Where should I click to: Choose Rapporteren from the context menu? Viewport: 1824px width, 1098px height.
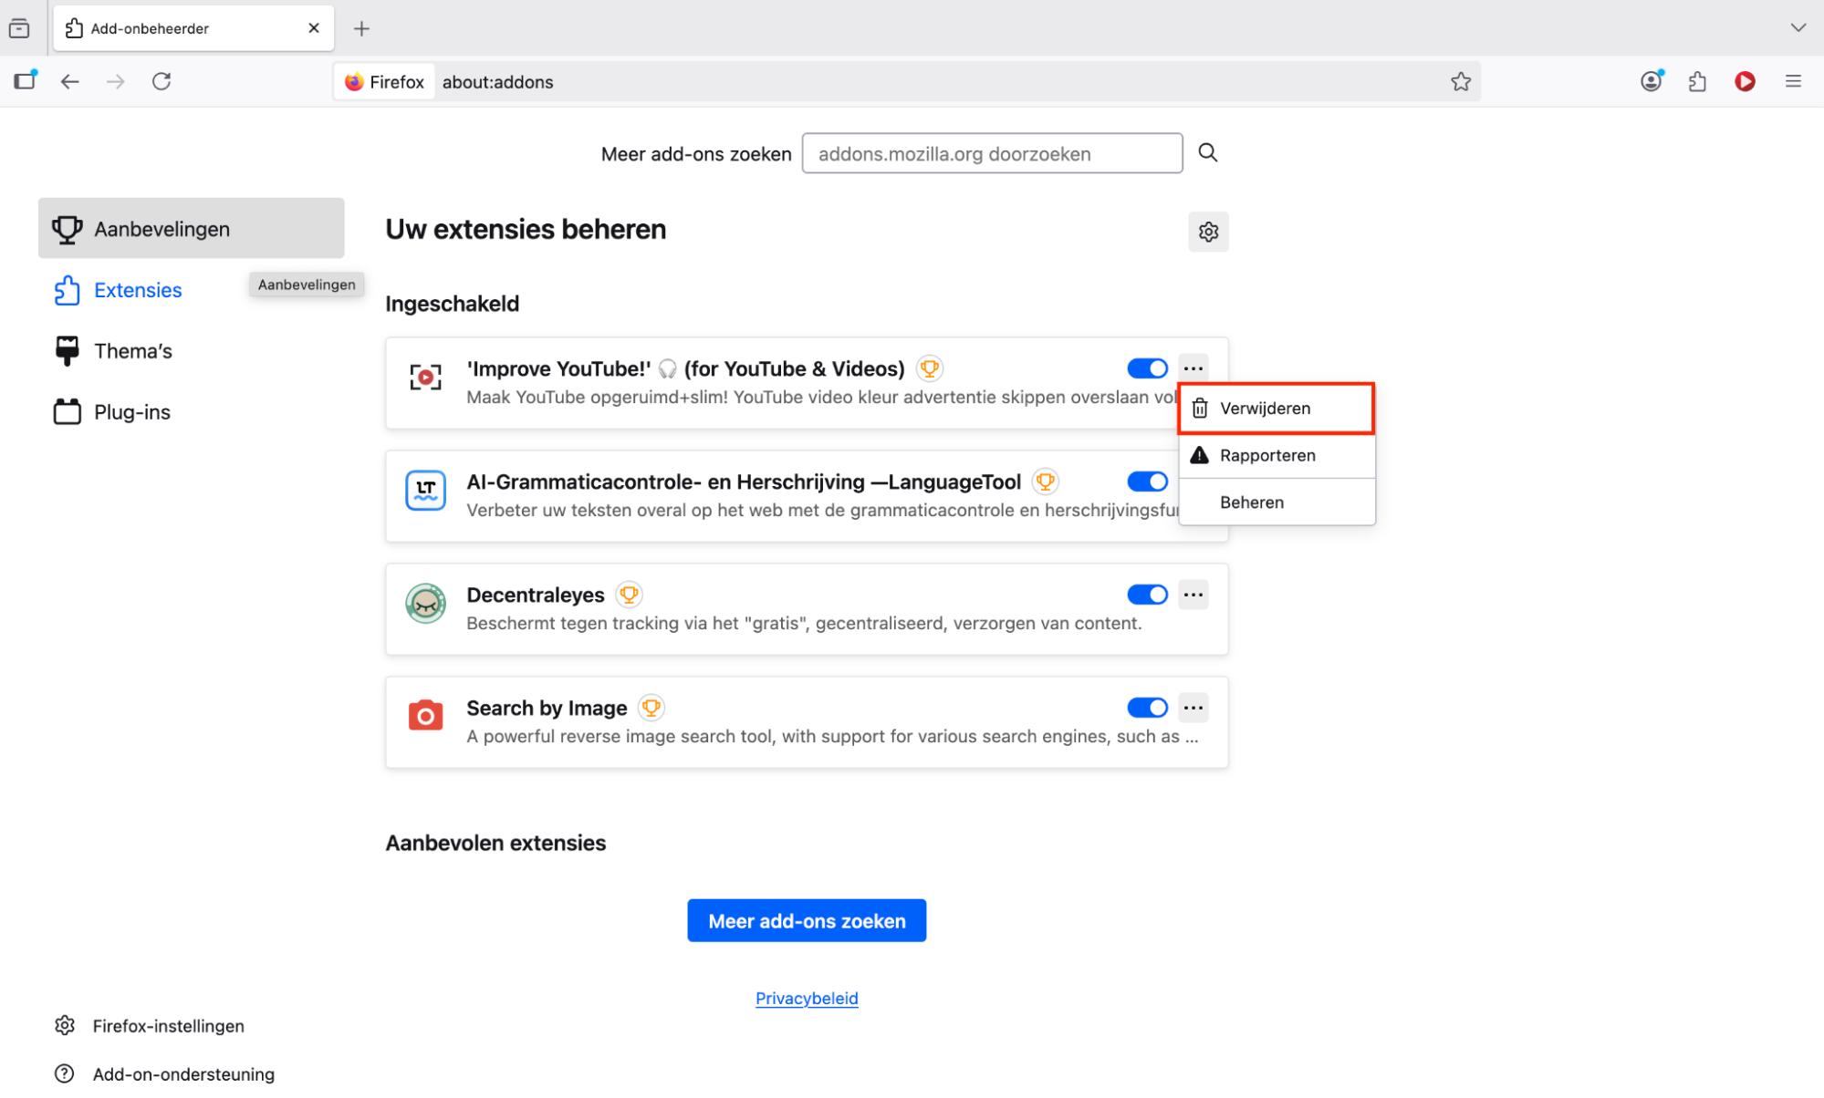tap(1268, 455)
